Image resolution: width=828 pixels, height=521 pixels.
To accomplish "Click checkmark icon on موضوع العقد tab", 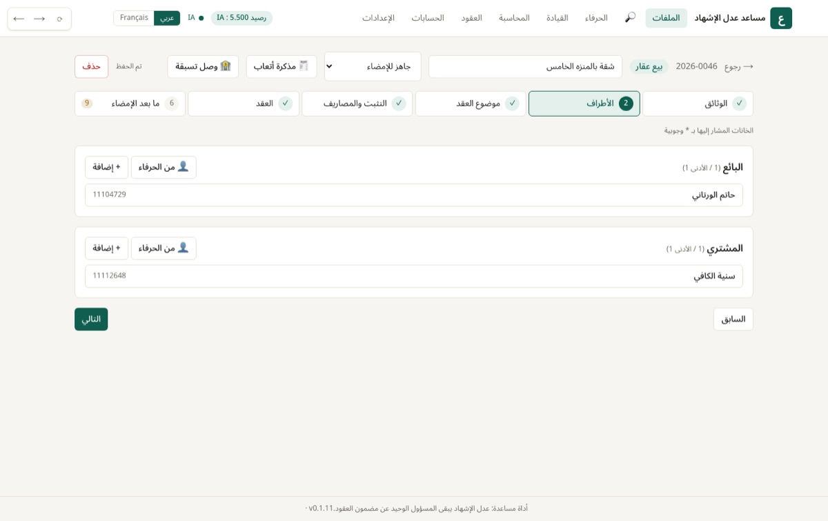I will pyautogui.click(x=512, y=104).
